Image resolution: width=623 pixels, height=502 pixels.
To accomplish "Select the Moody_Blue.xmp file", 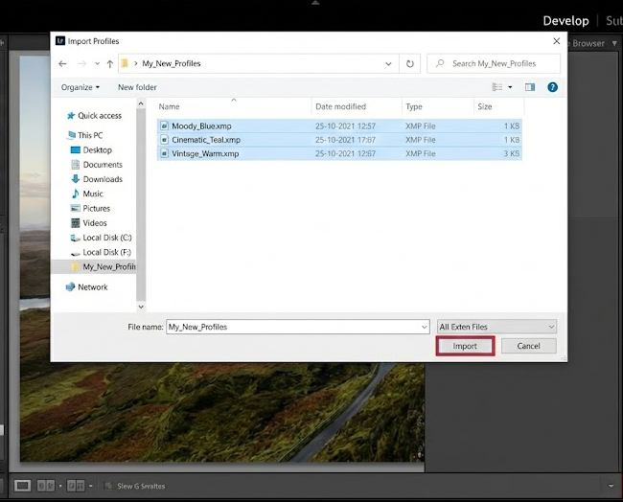I will tap(200, 125).
